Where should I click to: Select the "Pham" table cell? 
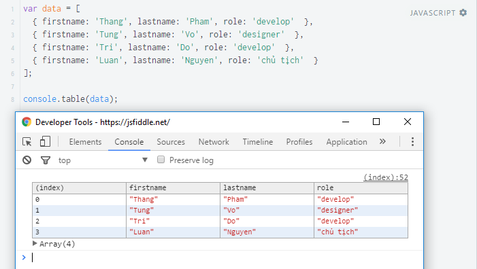[x=267, y=200]
